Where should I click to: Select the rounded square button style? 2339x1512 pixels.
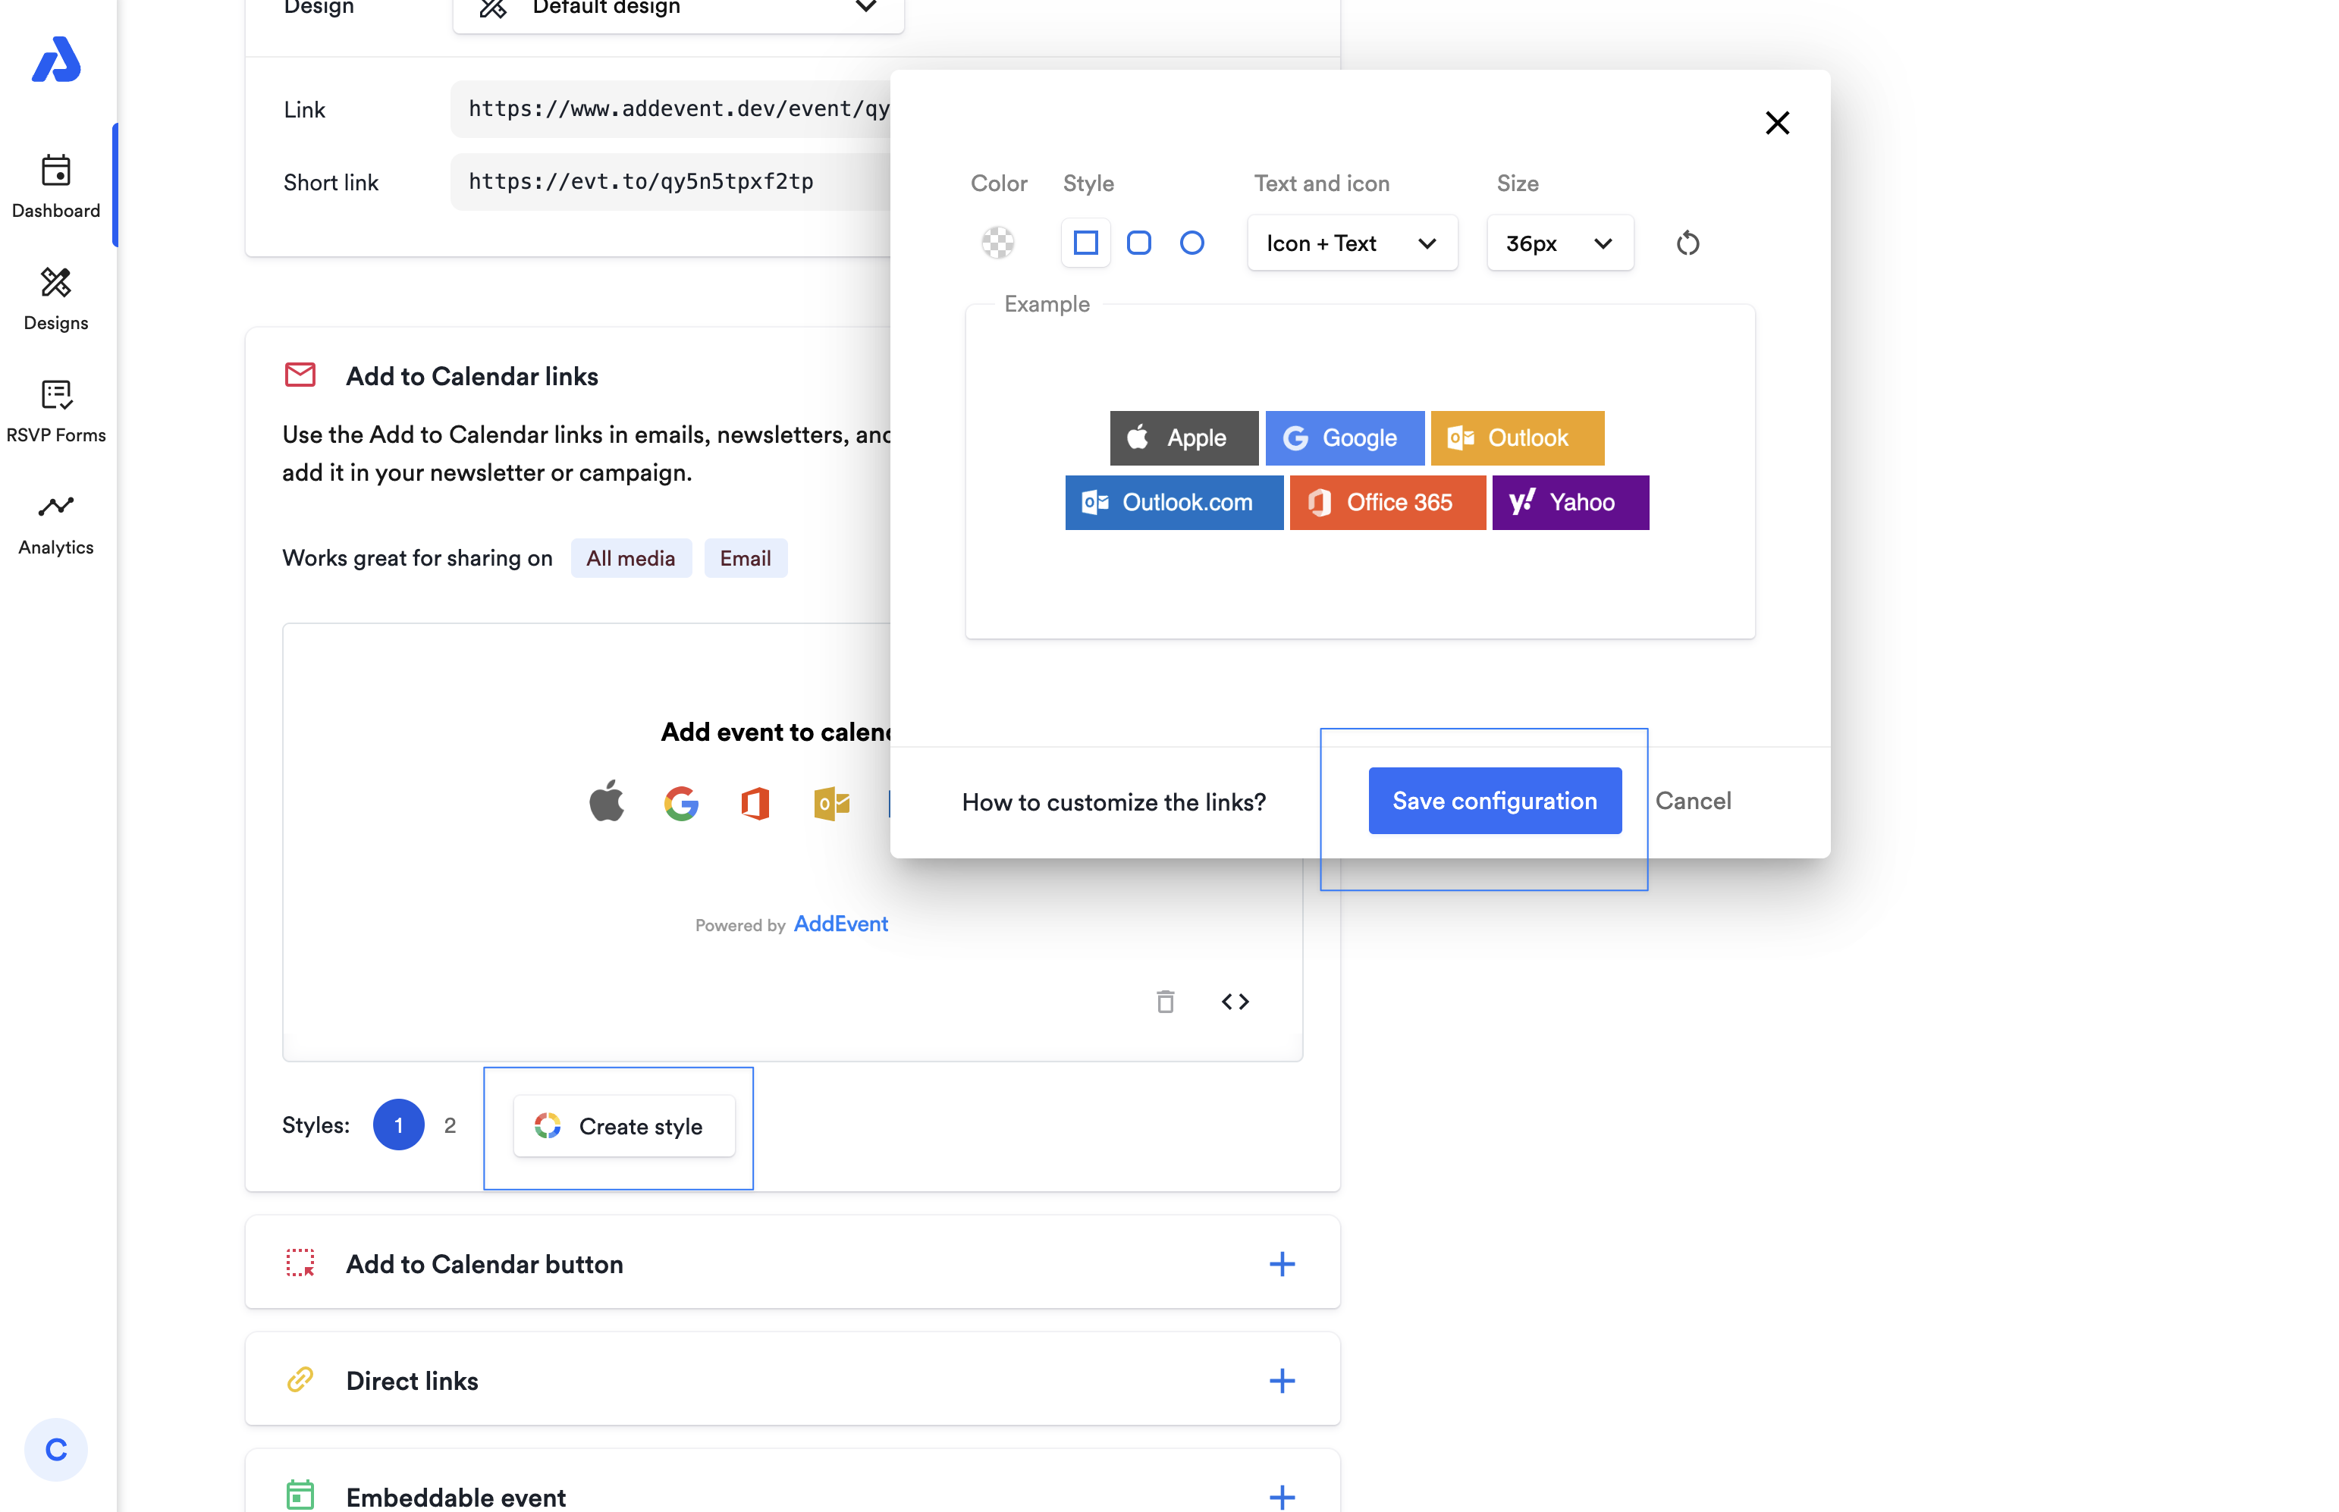pyautogui.click(x=1138, y=243)
